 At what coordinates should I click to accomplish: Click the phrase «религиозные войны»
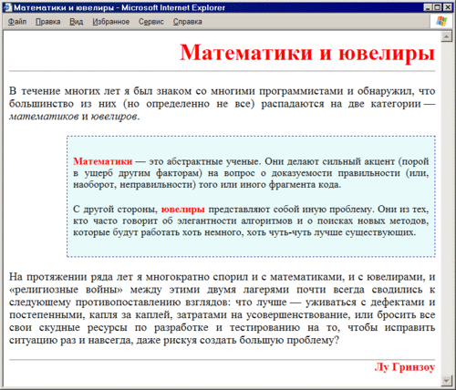[66, 290]
